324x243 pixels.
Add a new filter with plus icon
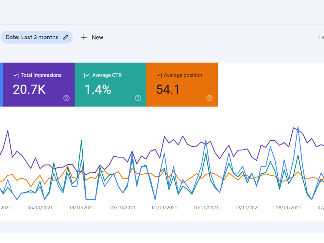pos(84,37)
